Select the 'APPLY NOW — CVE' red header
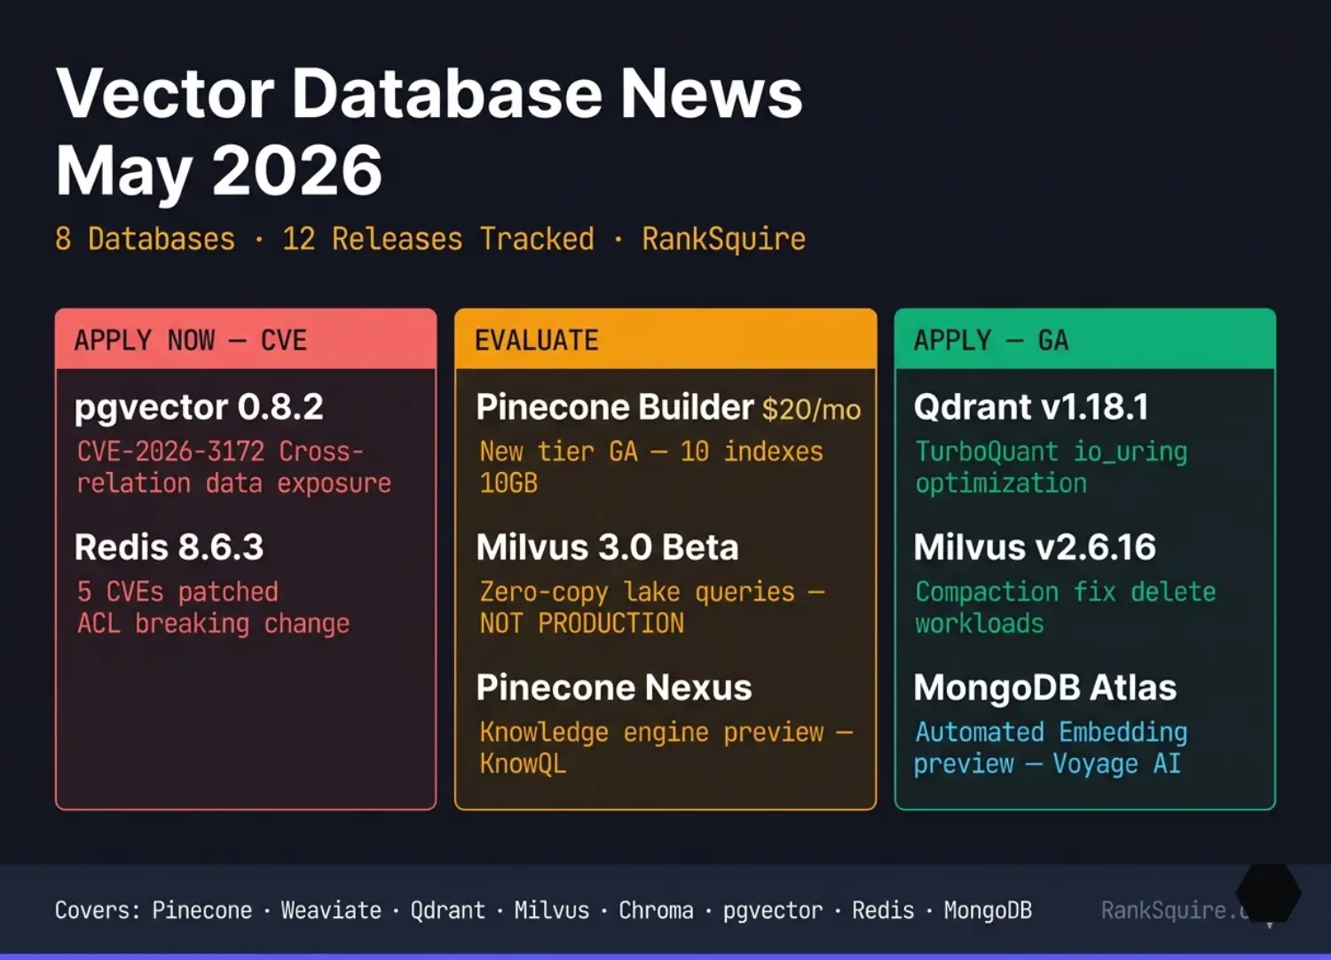The height and width of the screenshot is (960, 1331). pyautogui.click(x=246, y=339)
